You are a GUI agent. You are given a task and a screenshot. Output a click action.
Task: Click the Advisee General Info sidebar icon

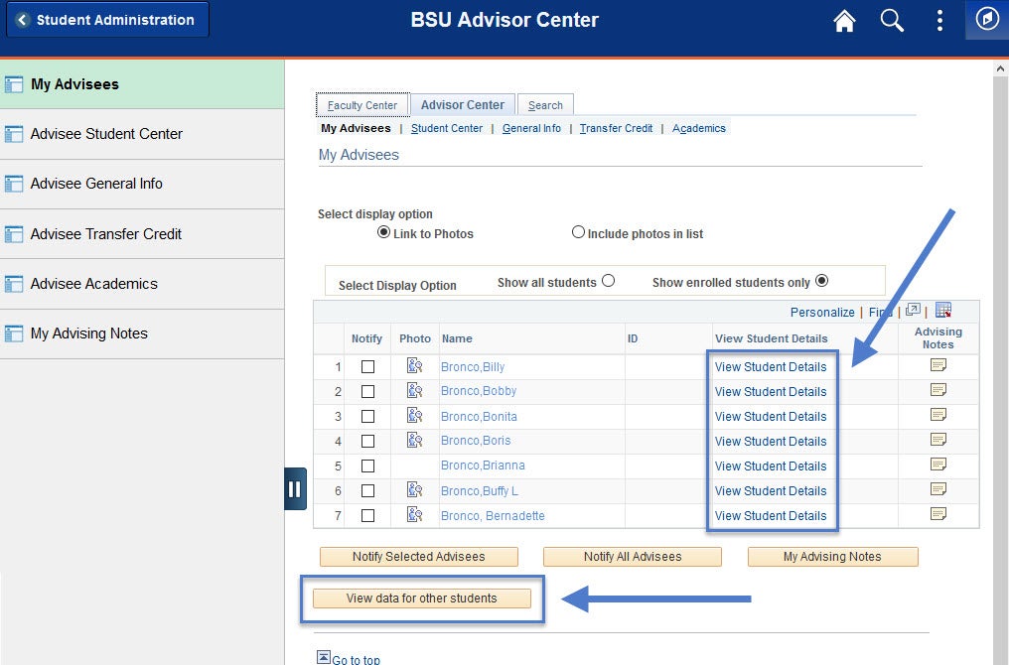(x=14, y=184)
